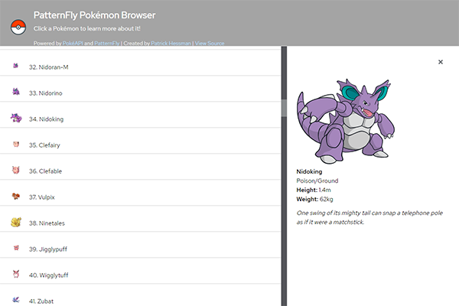459x306 pixels.
Task: Click the Nidorino sprite icon
Action: click(16, 93)
